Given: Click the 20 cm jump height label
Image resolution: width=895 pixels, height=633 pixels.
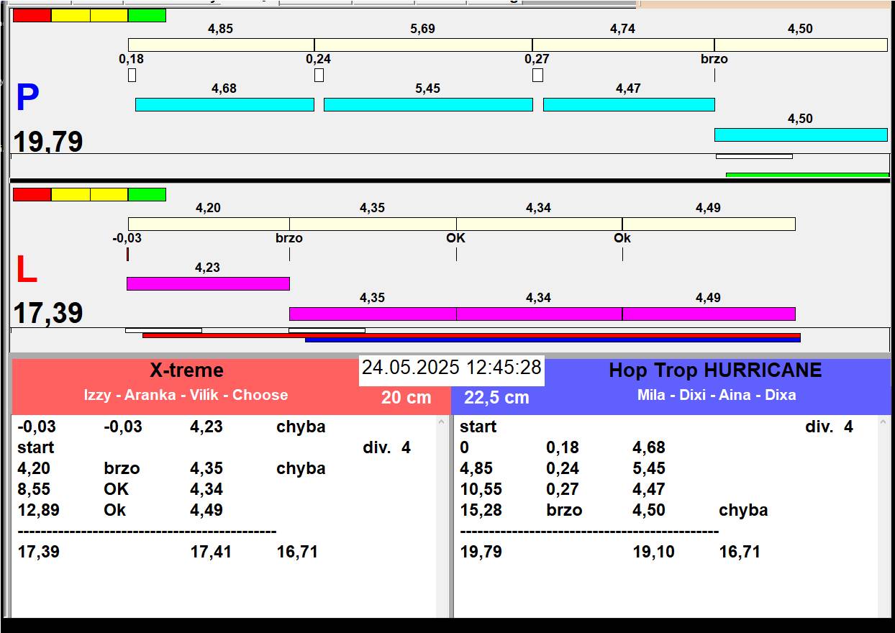Looking at the screenshot, I should pyautogui.click(x=406, y=397).
